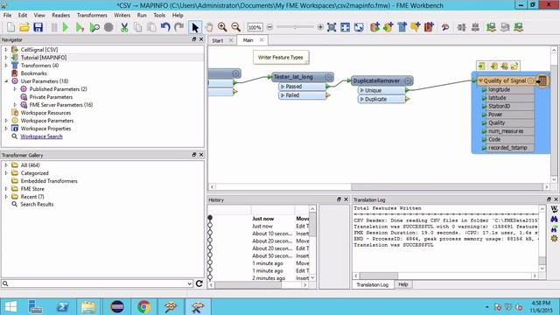Viewport: 560px width, 315px height.
Task: Add a Bookmark with toolbar icon
Action: point(429,27)
